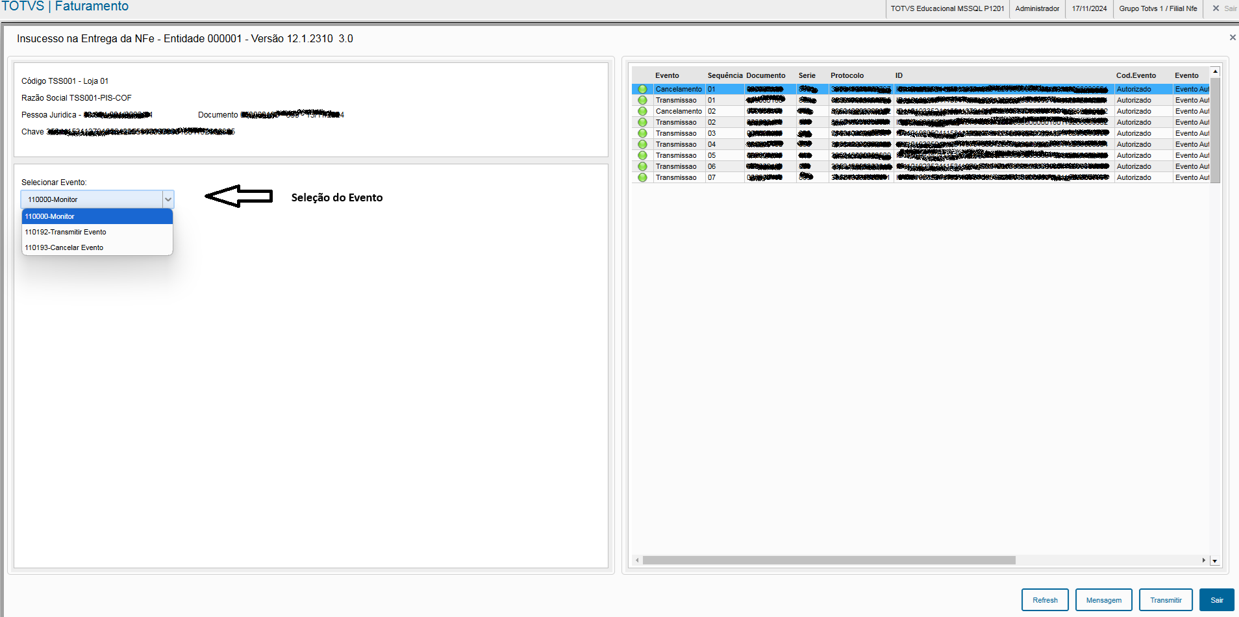Click the blue Sair button
Screen dimensions: 1239x617
pos(1216,600)
